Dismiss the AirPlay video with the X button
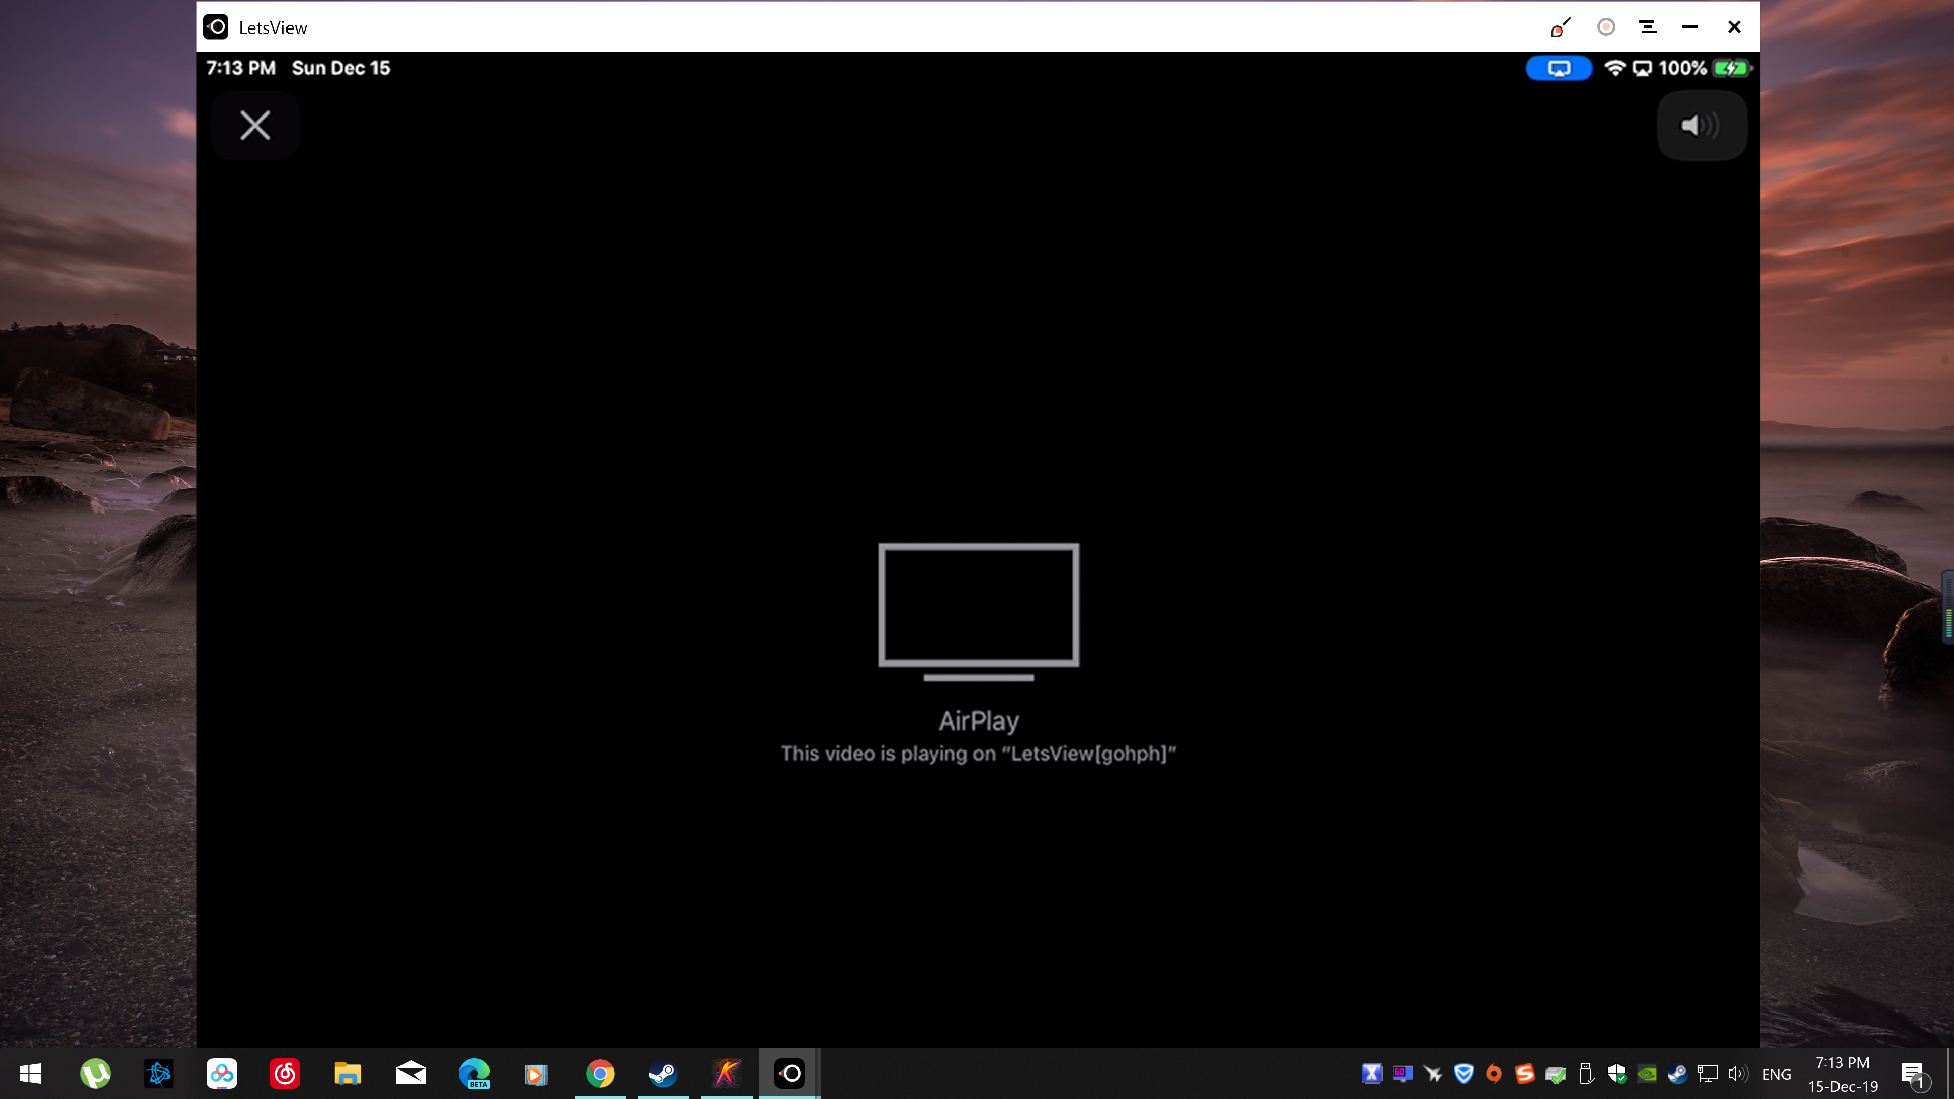The width and height of the screenshot is (1954, 1099). pyautogui.click(x=255, y=125)
